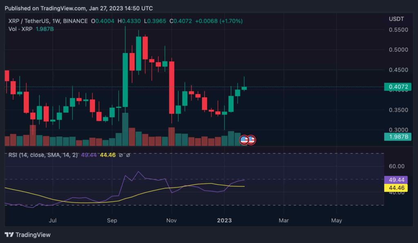Click the green 0.4072 current price label
The image size is (418, 243).
398,87
